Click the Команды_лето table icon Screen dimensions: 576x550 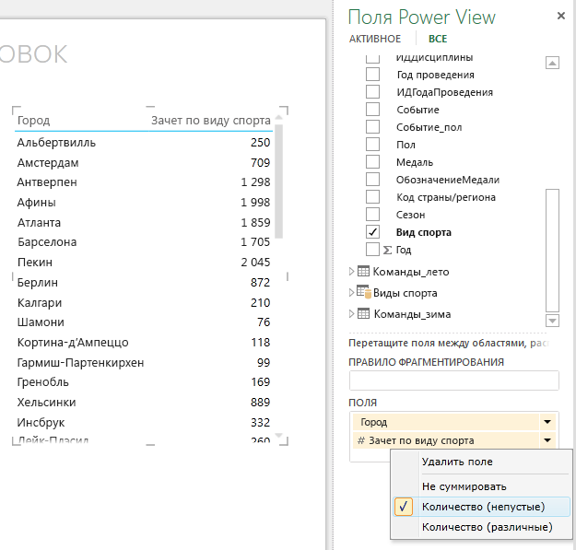pos(363,272)
